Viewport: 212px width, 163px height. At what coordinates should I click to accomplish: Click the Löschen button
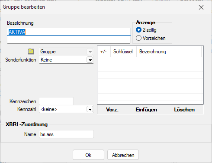click(x=184, y=110)
